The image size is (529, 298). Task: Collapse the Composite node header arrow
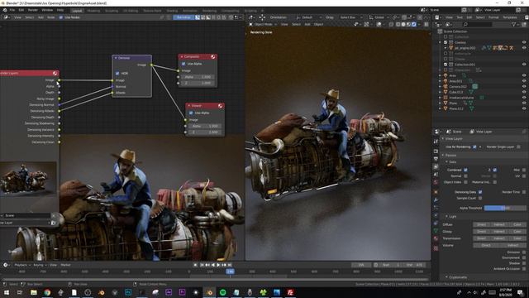pyautogui.click(x=182, y=56)
